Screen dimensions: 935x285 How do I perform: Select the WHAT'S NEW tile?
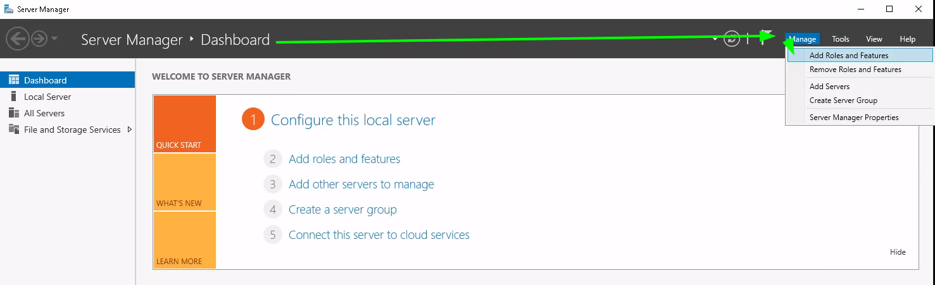point(184,182)
